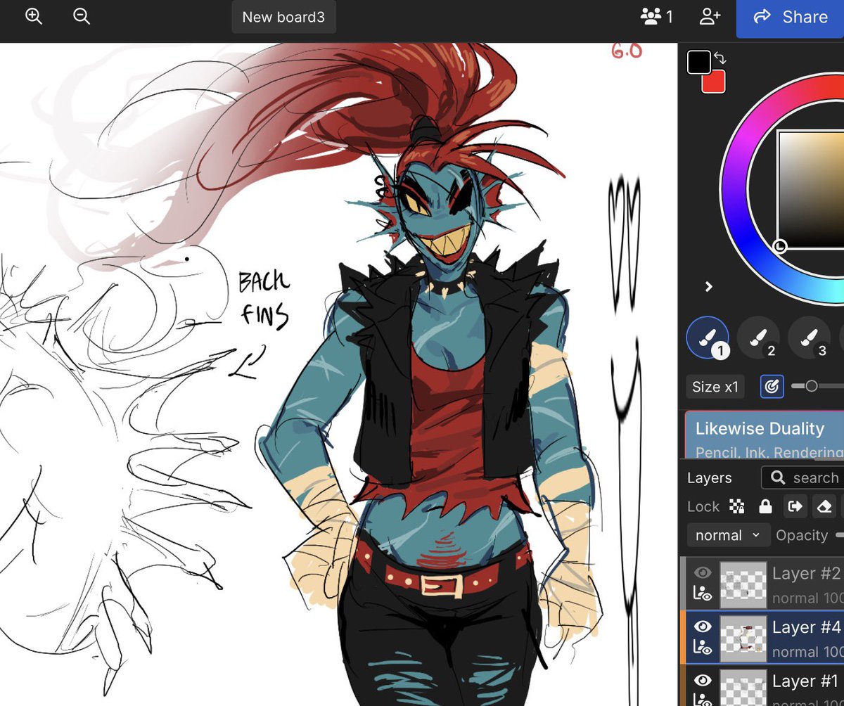Hide Layer #1 with eye icon
Image resolution: width=844 pixels, height=706 pixels.
pyautogui.click(x=703, y=680)
